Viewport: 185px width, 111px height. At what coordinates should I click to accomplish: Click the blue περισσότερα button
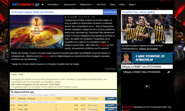(x=110, y=12)
